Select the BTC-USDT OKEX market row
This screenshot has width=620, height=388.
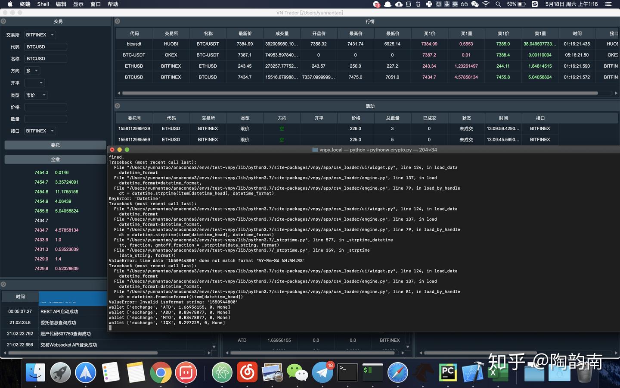coord(367,55)
